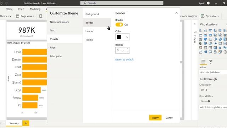Select the line chart visual
This screenshot has height=128, width=227.
200,35
